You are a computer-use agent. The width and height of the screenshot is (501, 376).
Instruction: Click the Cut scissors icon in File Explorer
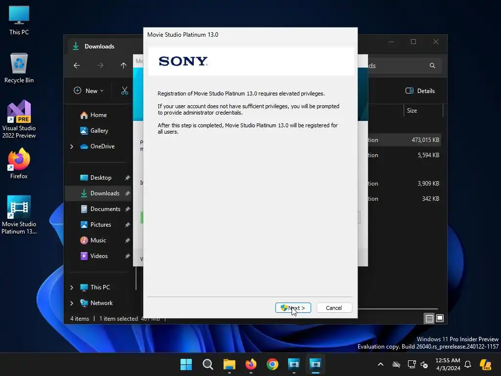[x=125, y=91]
